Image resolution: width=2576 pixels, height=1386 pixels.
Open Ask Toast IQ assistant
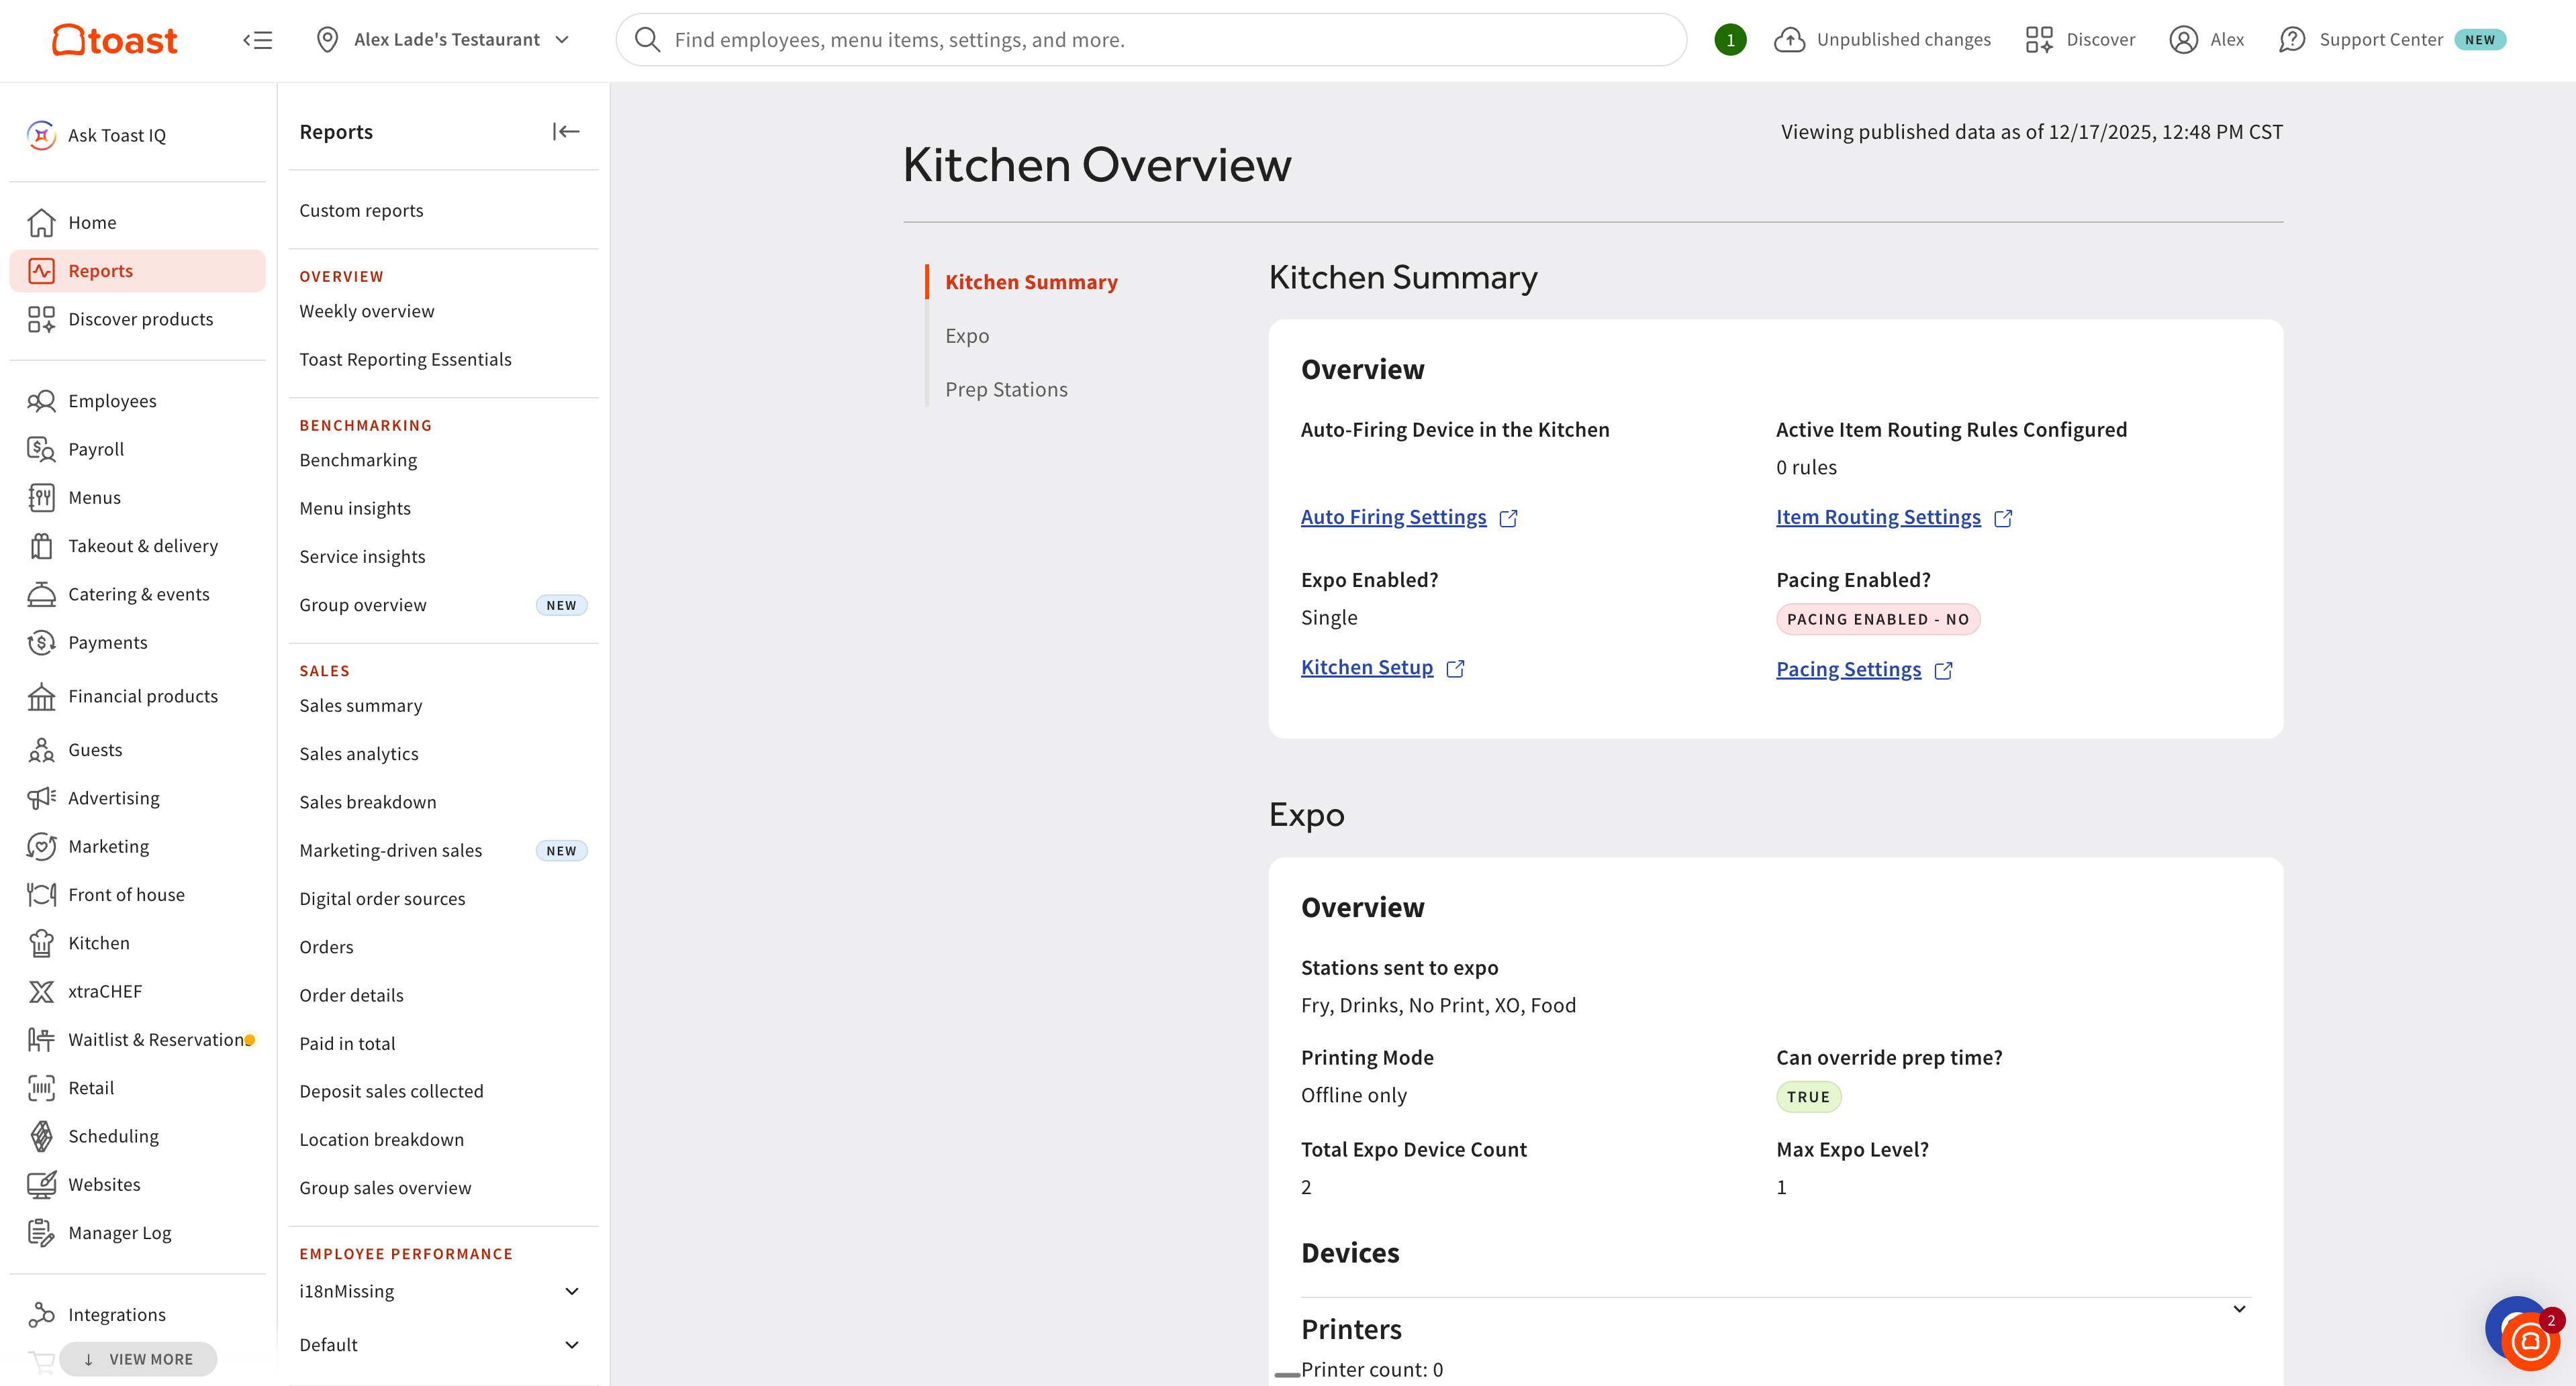click(x=116, y=135)
